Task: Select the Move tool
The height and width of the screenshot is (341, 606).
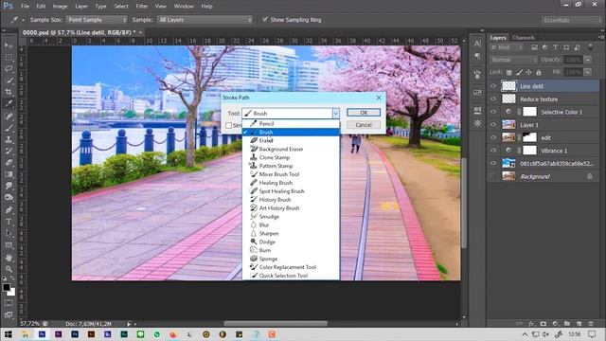Action: point(9,45)
